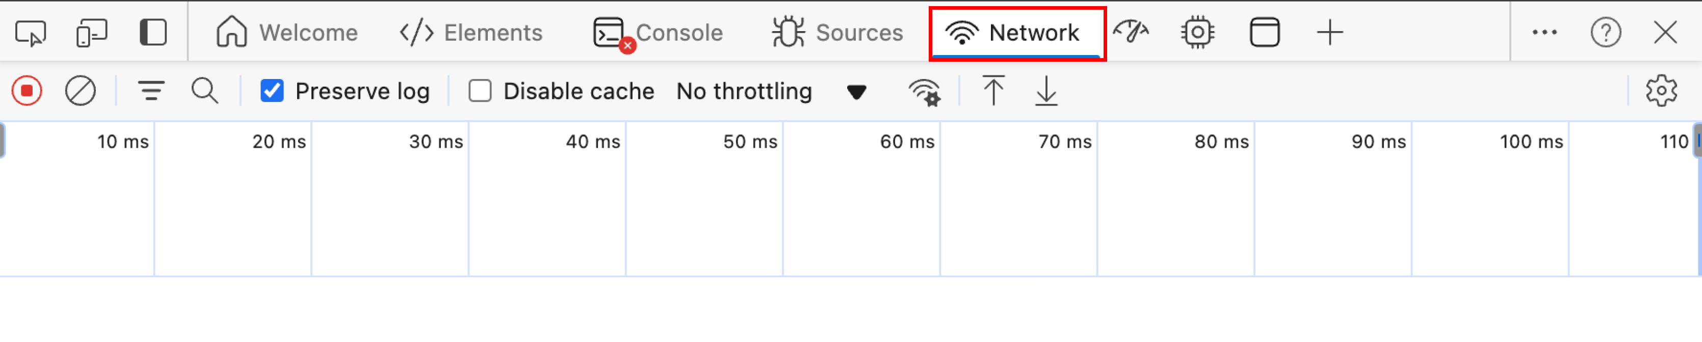Switch to the Sources tab
1702x342 pixels.
[837, 32]
